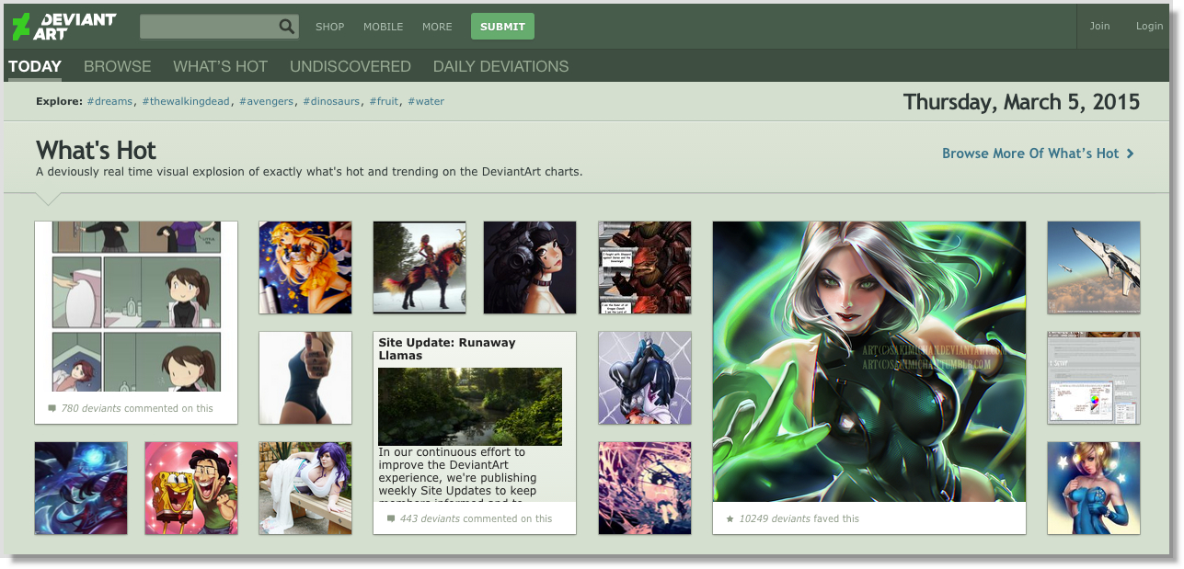Open the fighter jet above clouds thumbnail

(x=1094, y=267)
